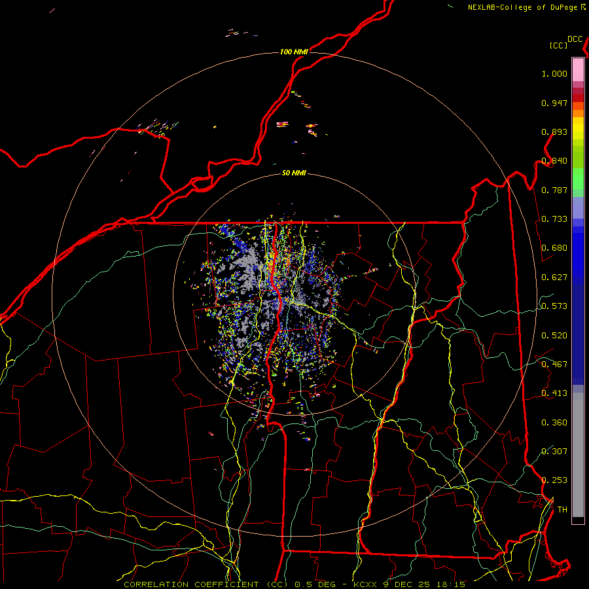The height and width of the screenshot is (589, 589).
Task: Click the bottom caption 'CORRELATION COEFFICIENT (CC)'
Action: click(206, 584)
